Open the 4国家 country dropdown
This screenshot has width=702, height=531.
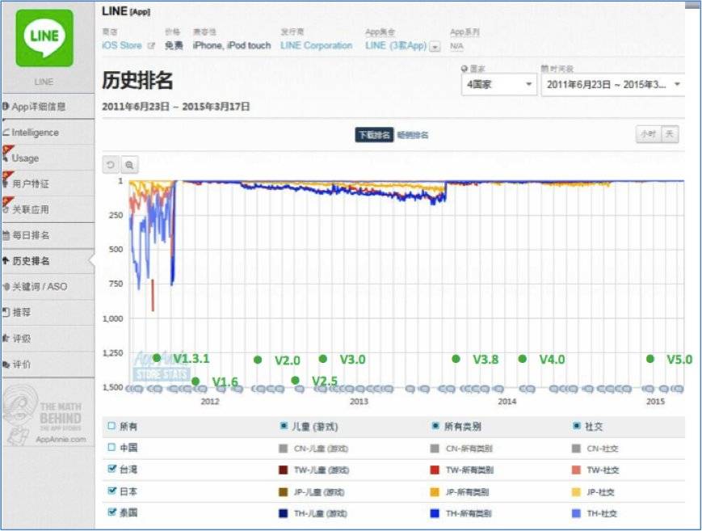click(x=498, y=84)
